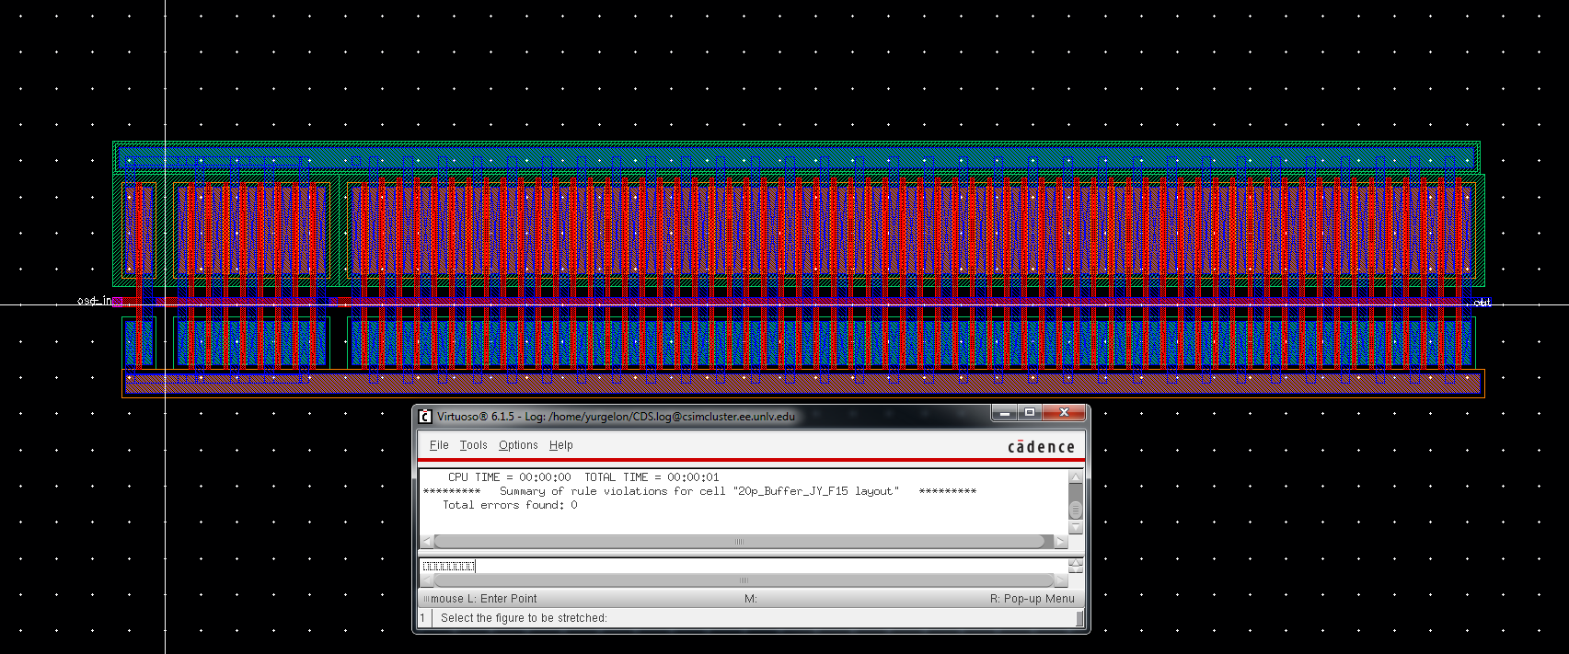Open the Help menu

(x=560, y=445)
